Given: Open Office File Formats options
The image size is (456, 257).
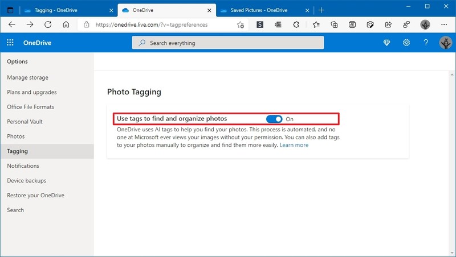Looking at the screenshot, I should (x=31, y=107).
